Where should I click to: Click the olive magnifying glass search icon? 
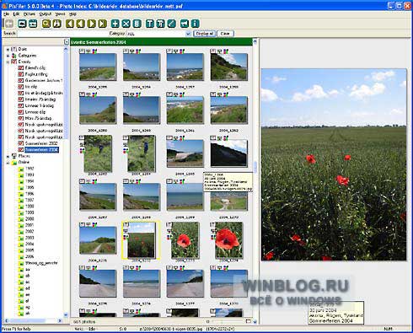tap(46, 24)
